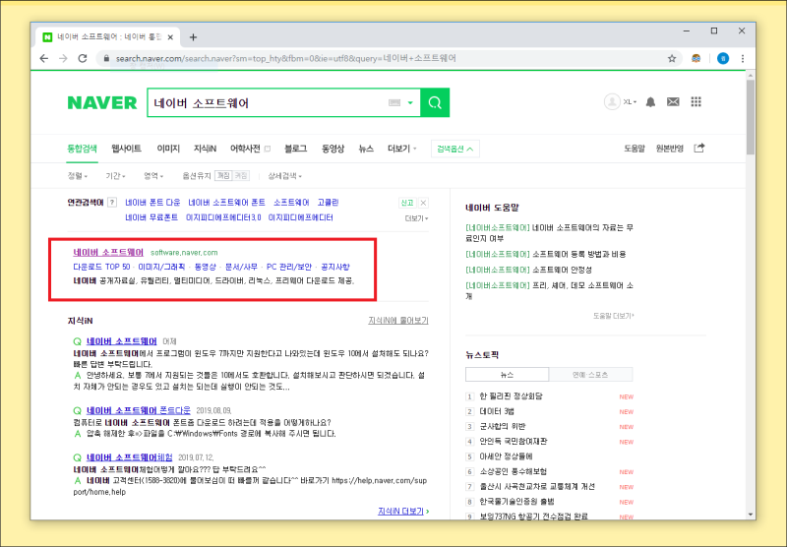The image size is (787, 547).
Task: Bookmark this page with the star icon
Action: 672,59
